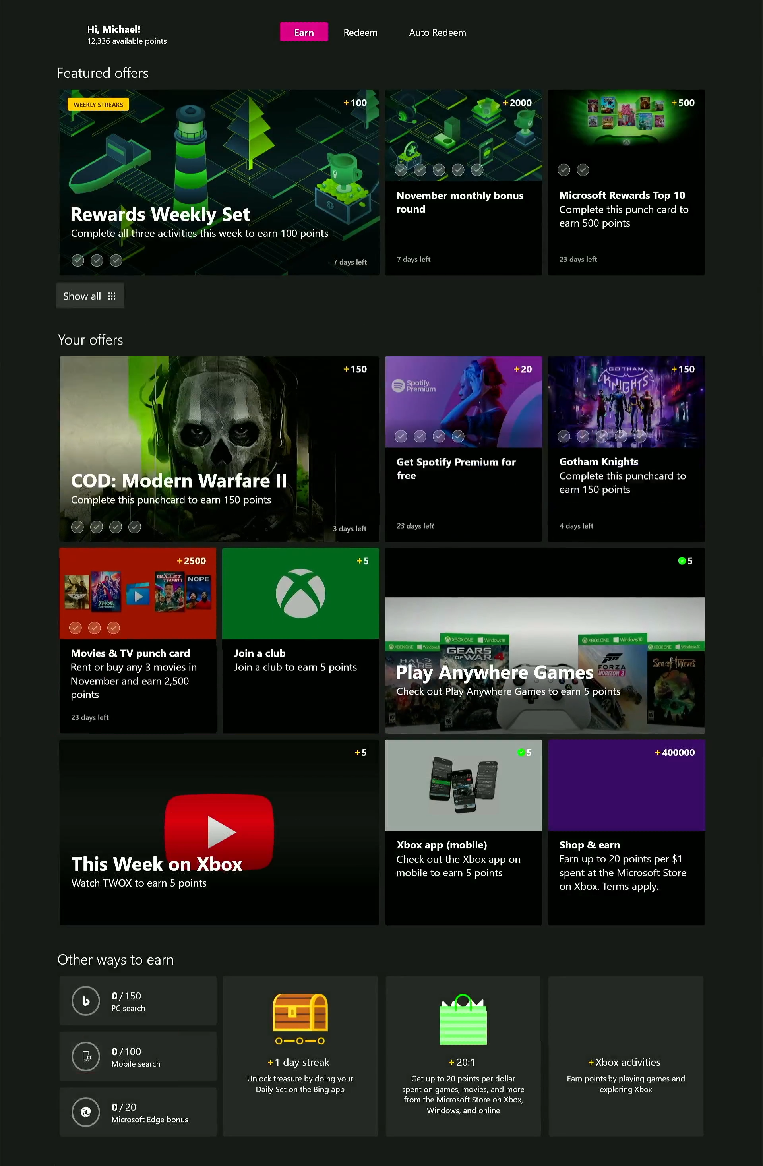Click the Microsoft Edge bonus icon
The width and height of the screenshot is (763, 1166).
[86, 1112]
